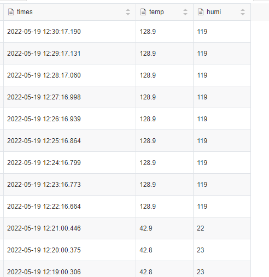Viewport: 269px width, 277px height.
Task: Sort humi column ascending with up arrow
Action: [243, 10]
